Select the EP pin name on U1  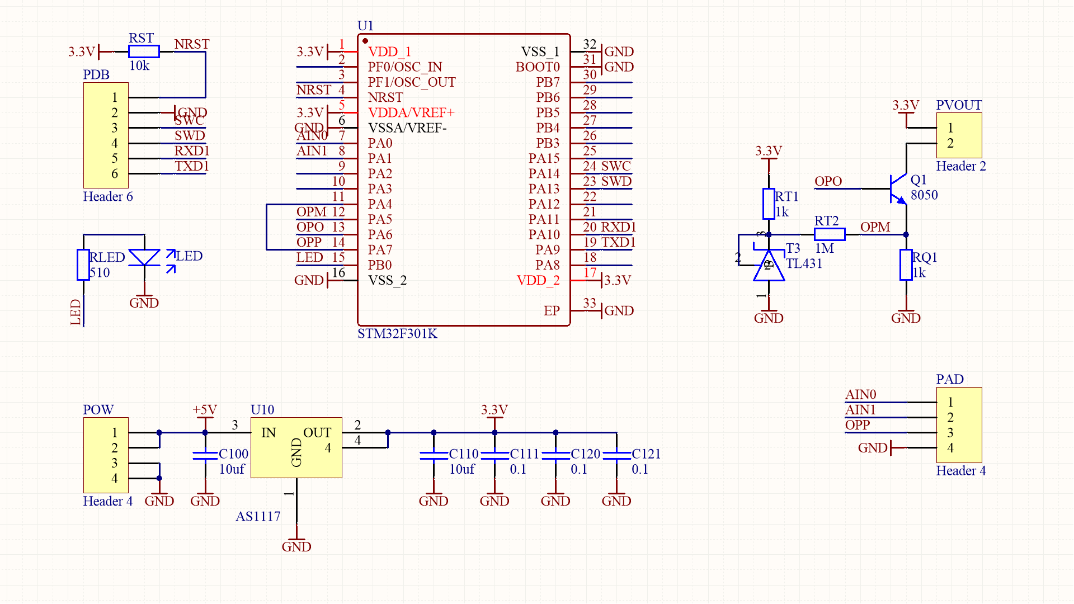tap(552, 311)
